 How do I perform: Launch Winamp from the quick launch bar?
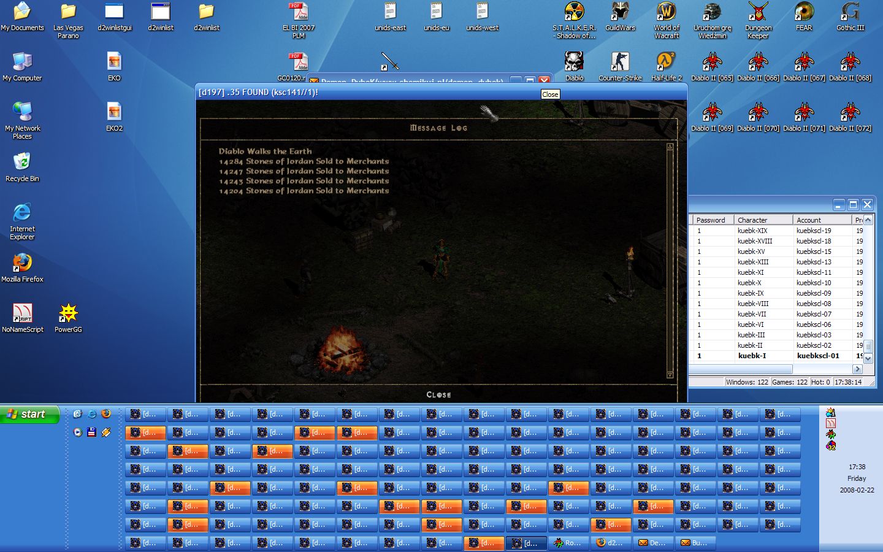point(106,432)
